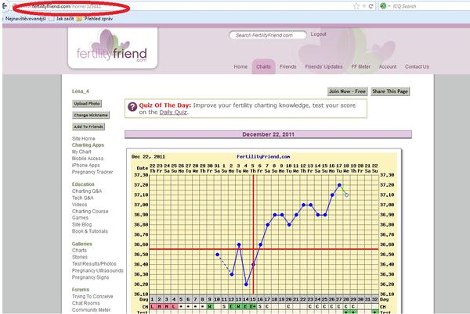Click the Share This Page button
This screenshot has width=470, height=314.
[x=390, y=91]
